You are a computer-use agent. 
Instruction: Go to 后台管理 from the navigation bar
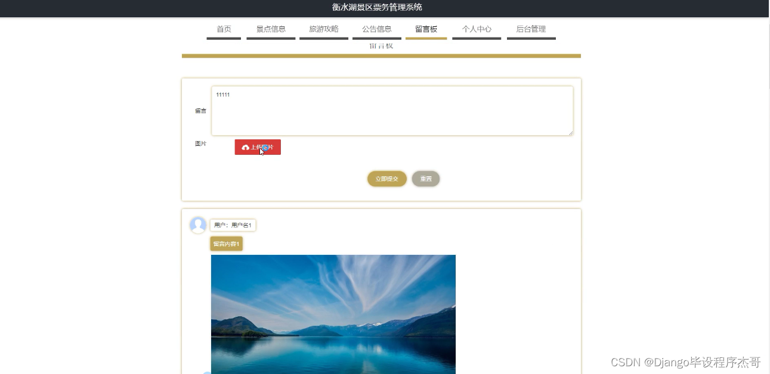531,29
